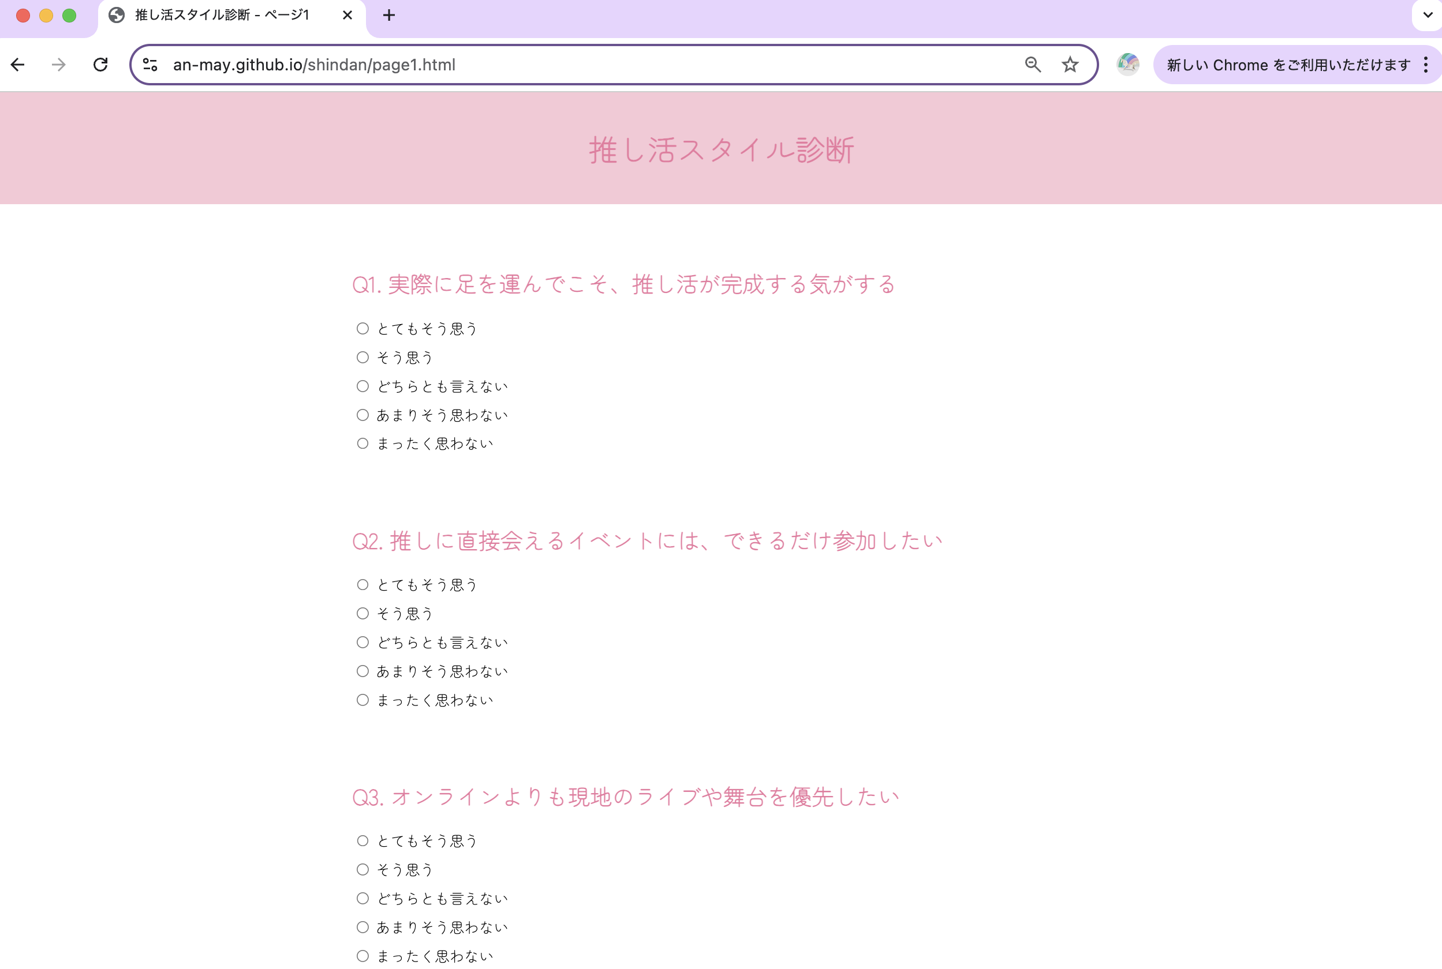Reload the page with refresh icon
The image size is (1442, 969).
tap(101, 64)
